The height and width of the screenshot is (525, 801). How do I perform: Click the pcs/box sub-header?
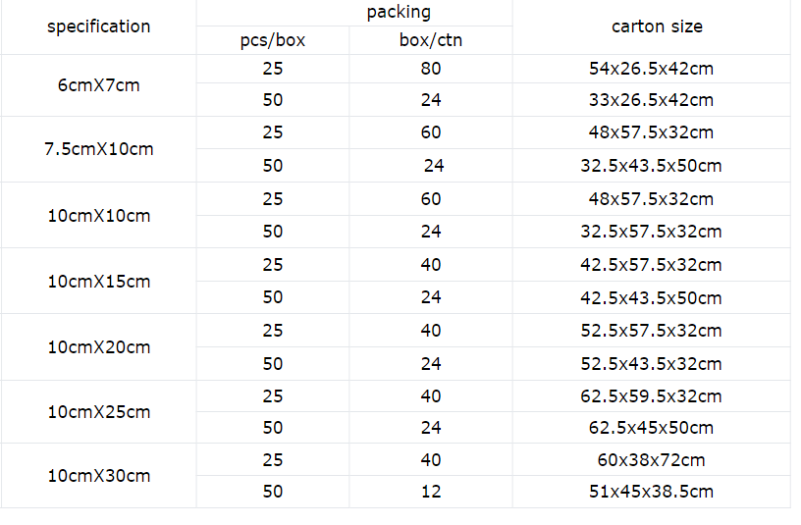tap(273, 41)
